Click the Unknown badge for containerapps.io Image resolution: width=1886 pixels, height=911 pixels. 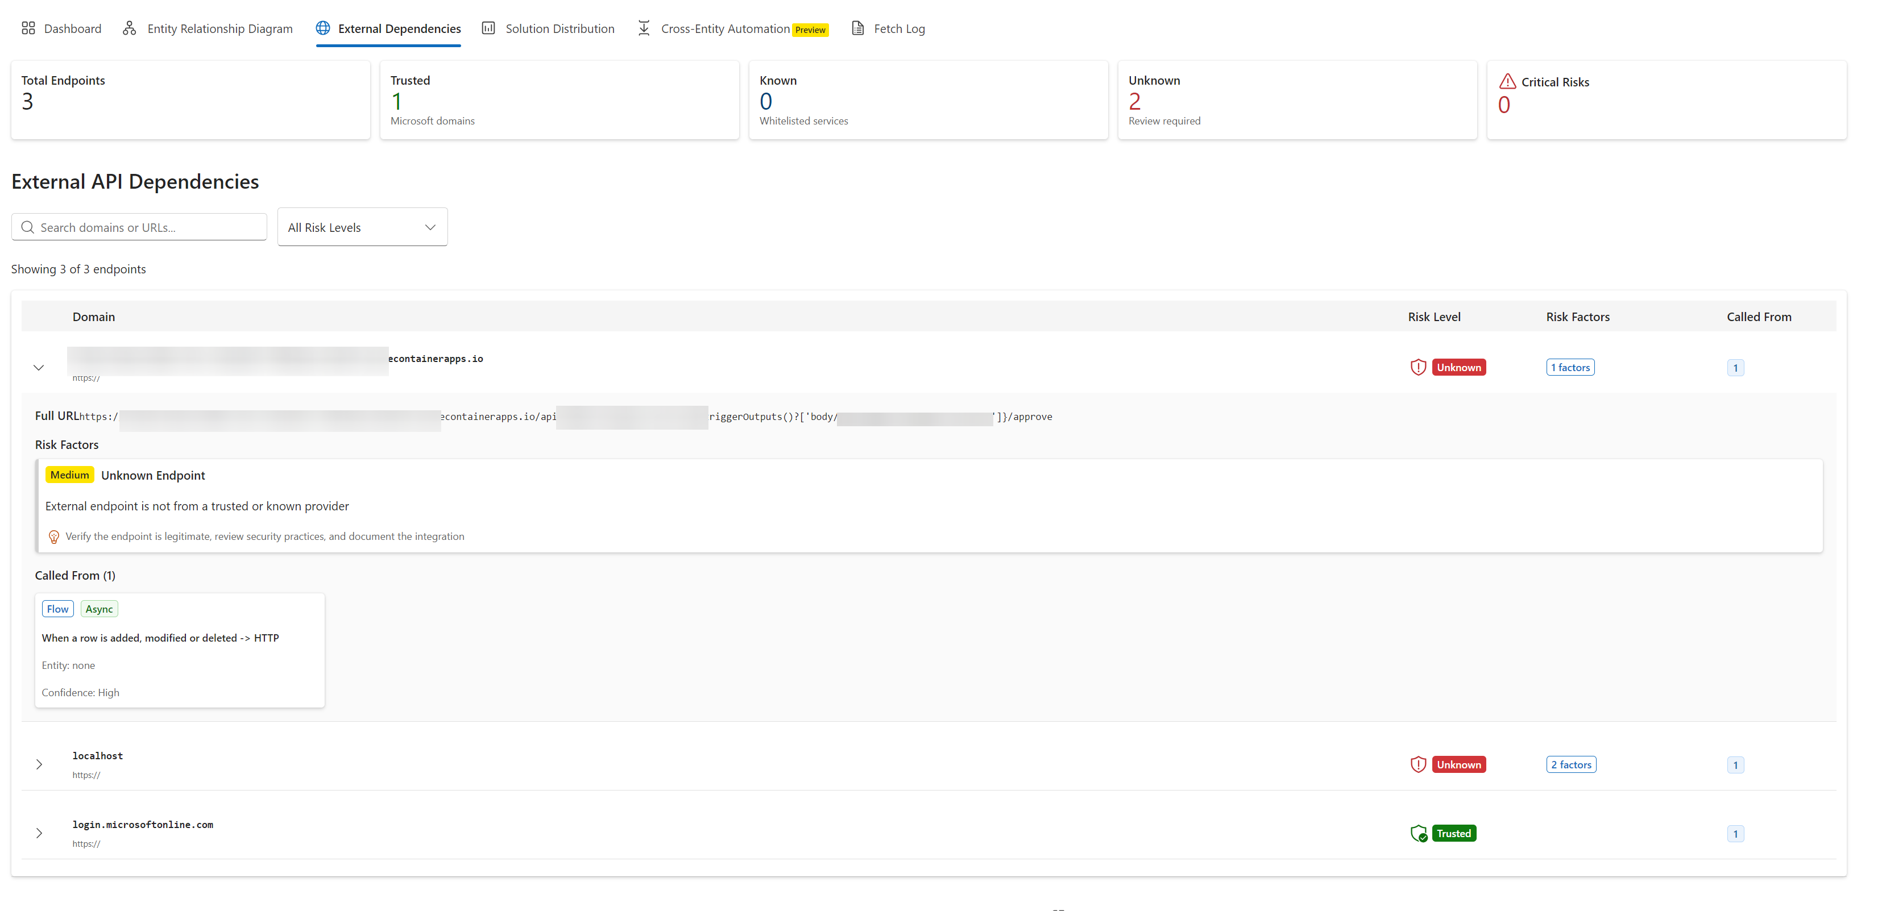tap(1458, 367)
